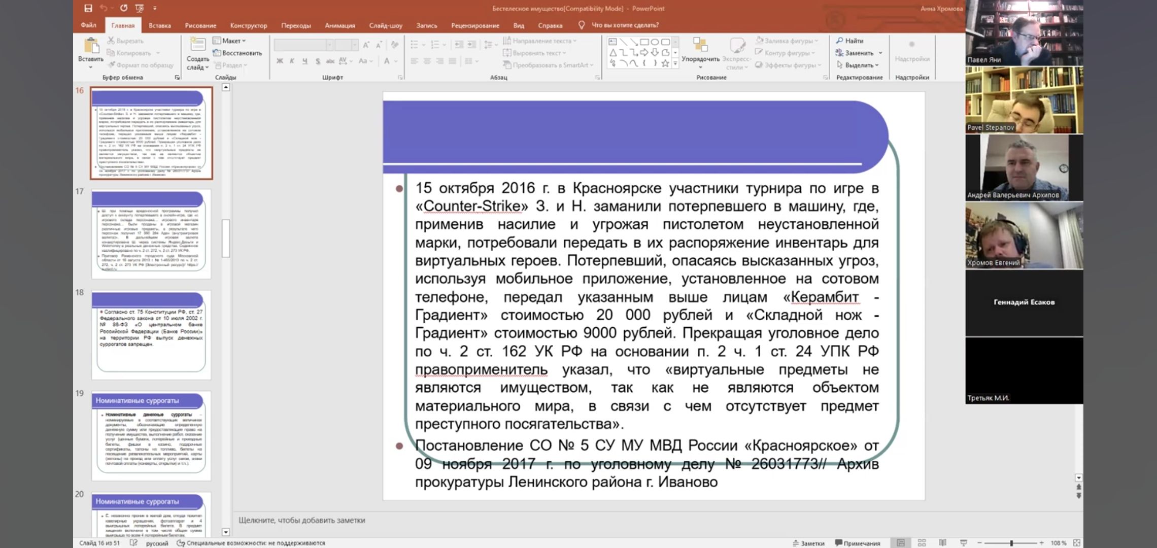Click the zoom slider handle
Image resolution: width=1157 pixels, height=548 pixels.
(x=1011, y=543)
